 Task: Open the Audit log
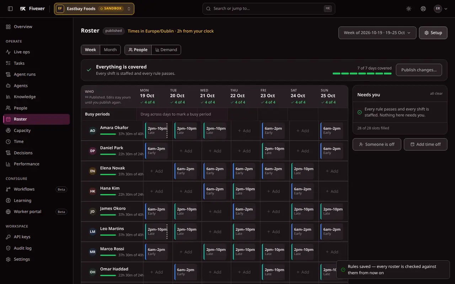tap(36, 248)
